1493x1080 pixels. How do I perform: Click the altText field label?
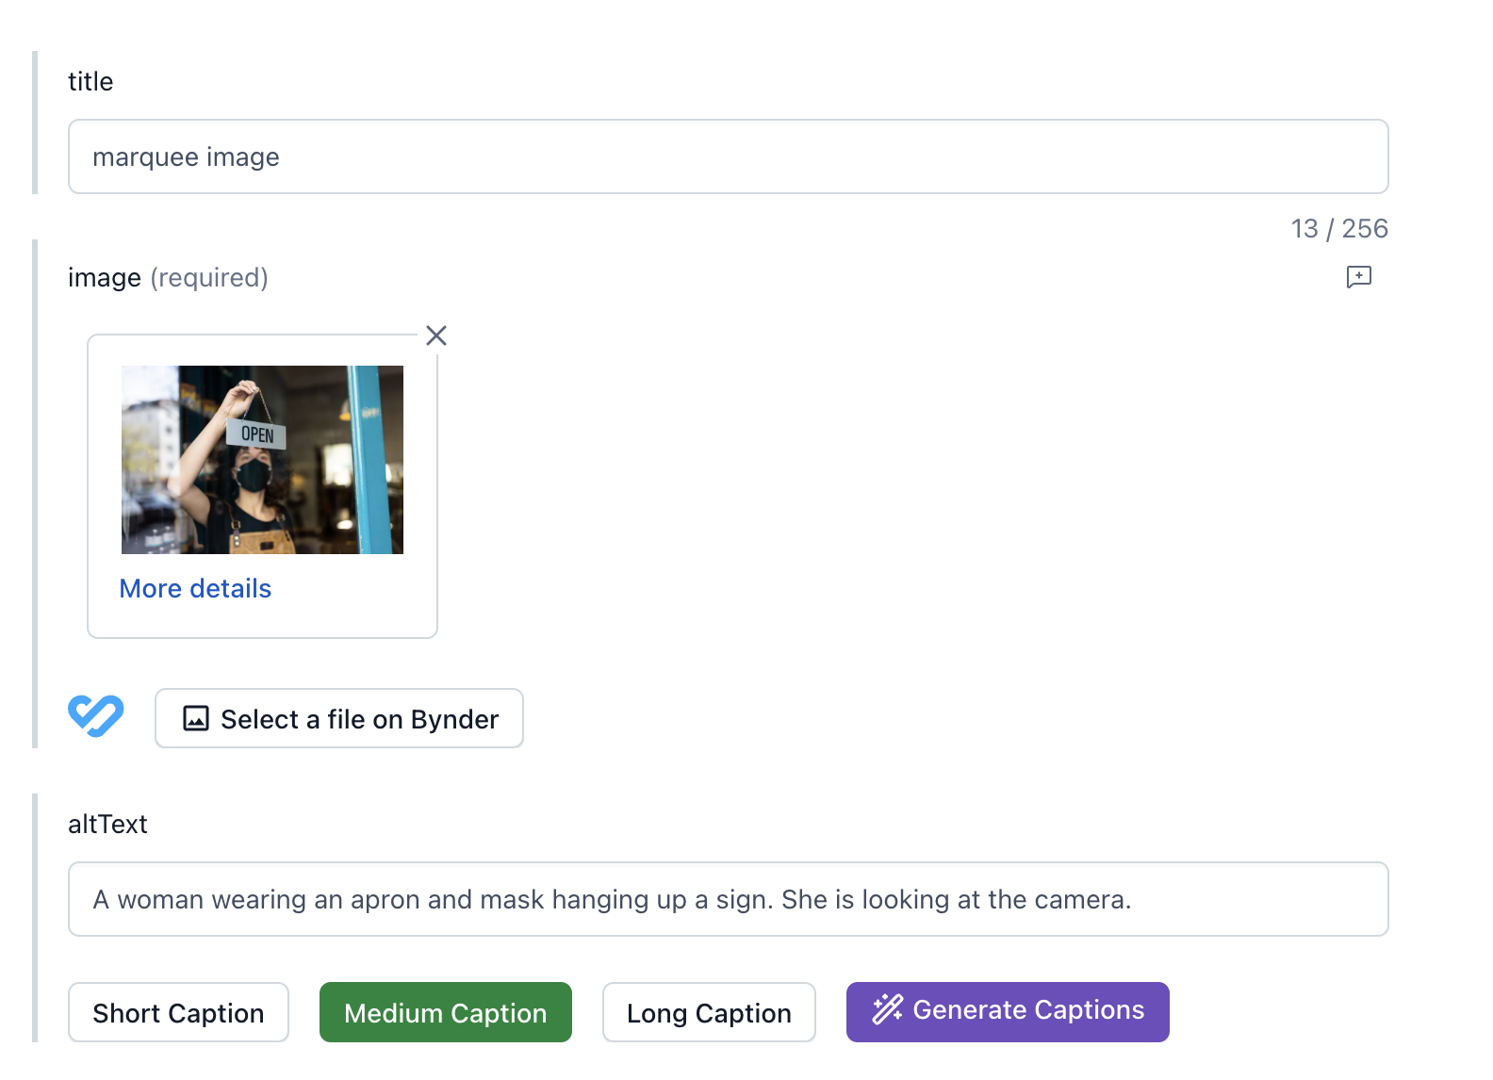(107, 825)
